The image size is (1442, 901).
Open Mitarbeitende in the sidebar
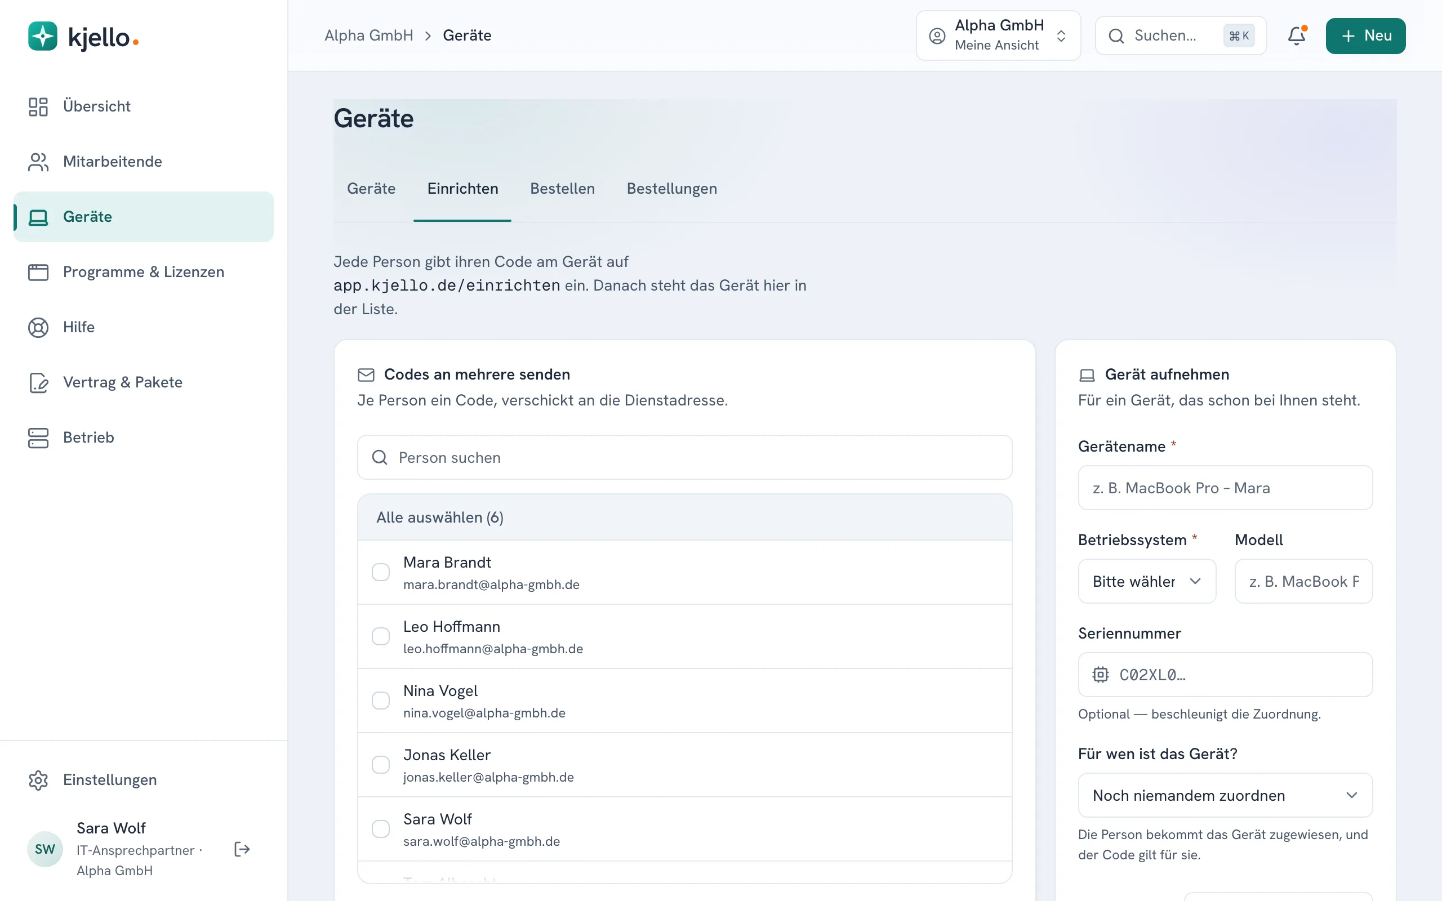click(144, 162)
